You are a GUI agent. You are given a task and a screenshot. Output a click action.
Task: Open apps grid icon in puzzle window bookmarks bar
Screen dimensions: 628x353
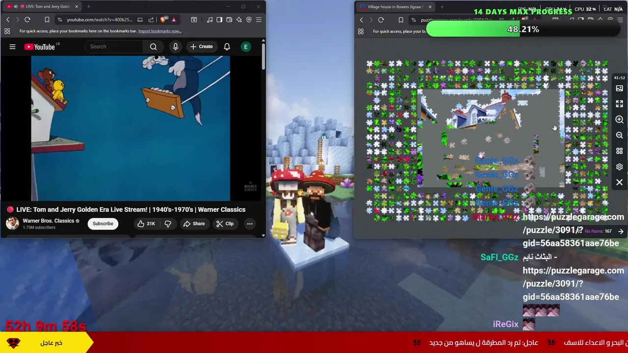click(x=361, y=31)
